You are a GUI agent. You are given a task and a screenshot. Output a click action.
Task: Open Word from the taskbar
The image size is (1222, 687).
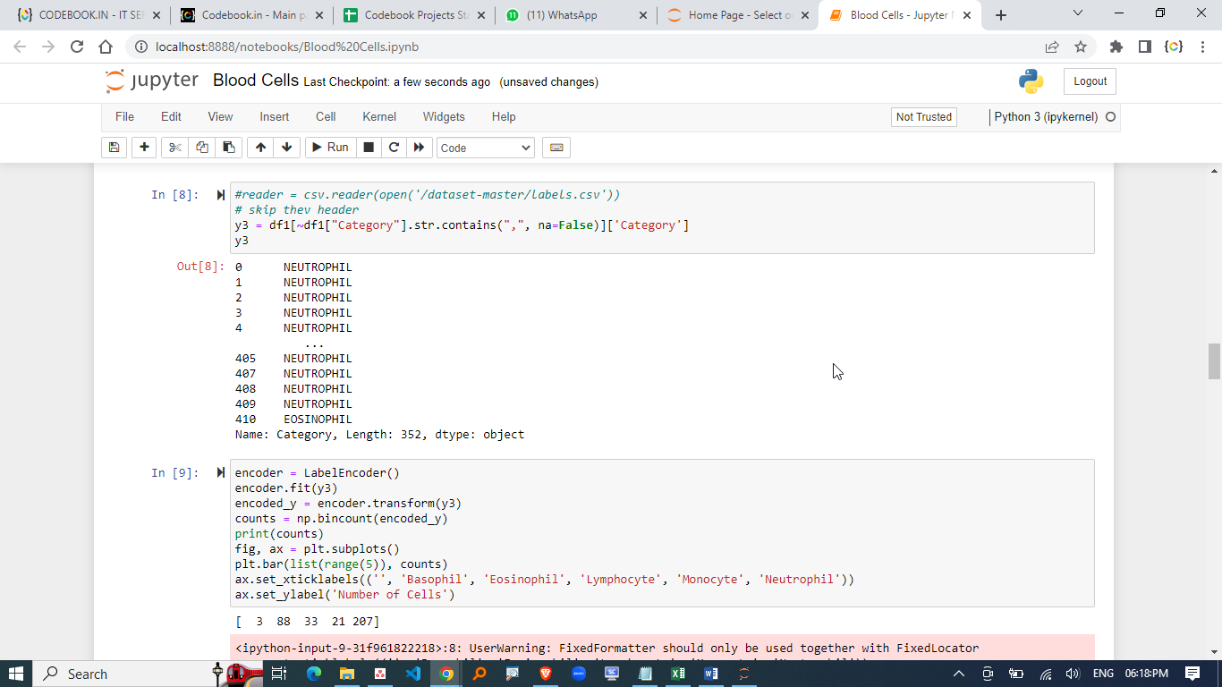coord(711,674)
